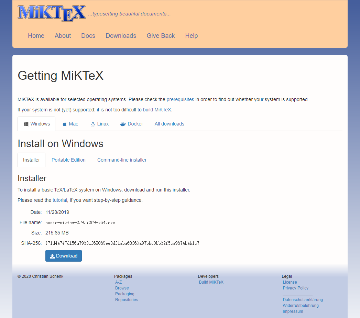The image size is (360, 318).
Task: Click the Install on Windows heading
Action: click(x=61, y=144)
